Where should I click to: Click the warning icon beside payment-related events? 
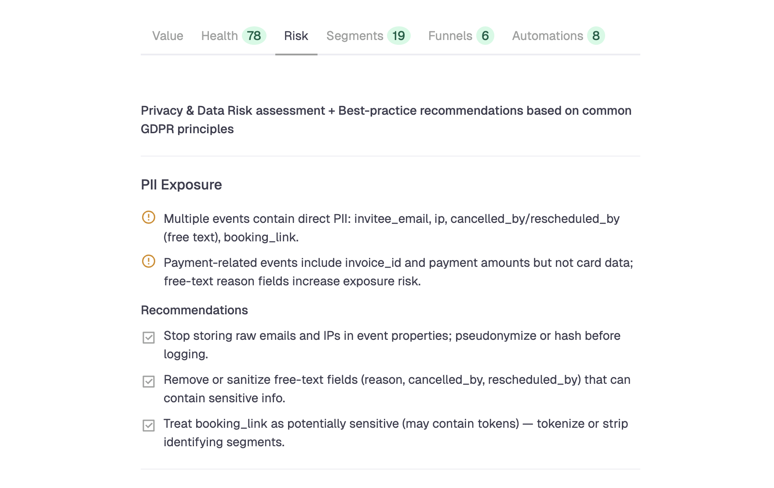point(149,261)
